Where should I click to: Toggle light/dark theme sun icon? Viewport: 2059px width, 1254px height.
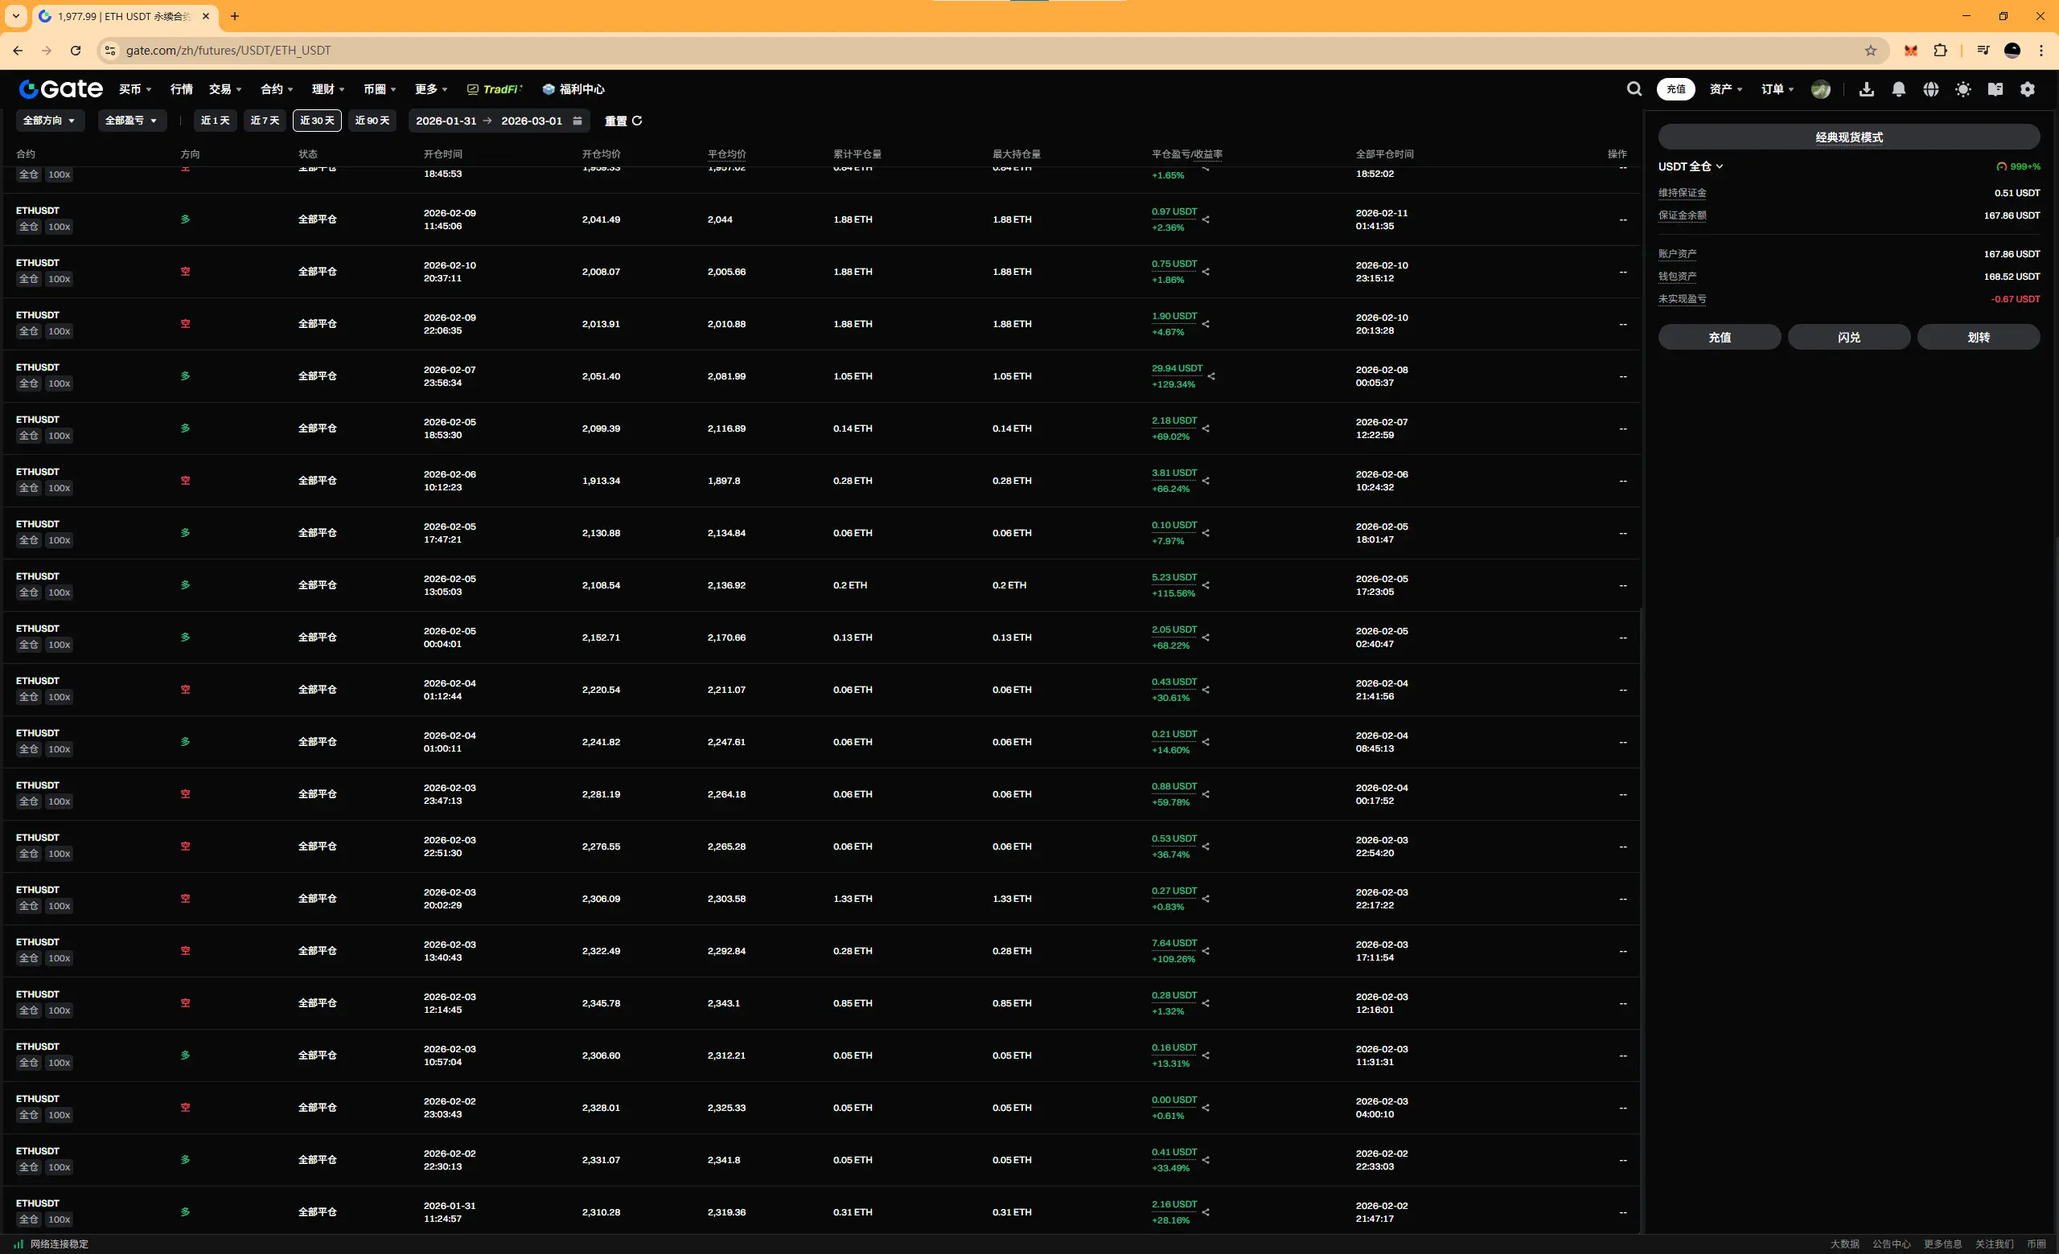tap(1963, 89)
